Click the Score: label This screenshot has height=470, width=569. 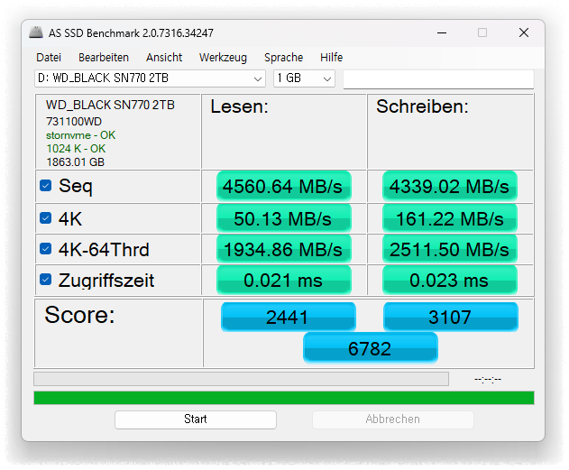(x=79, y=315)
